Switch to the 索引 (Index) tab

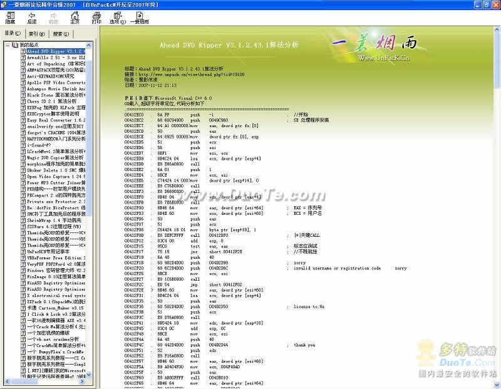[x=36, y=34]
